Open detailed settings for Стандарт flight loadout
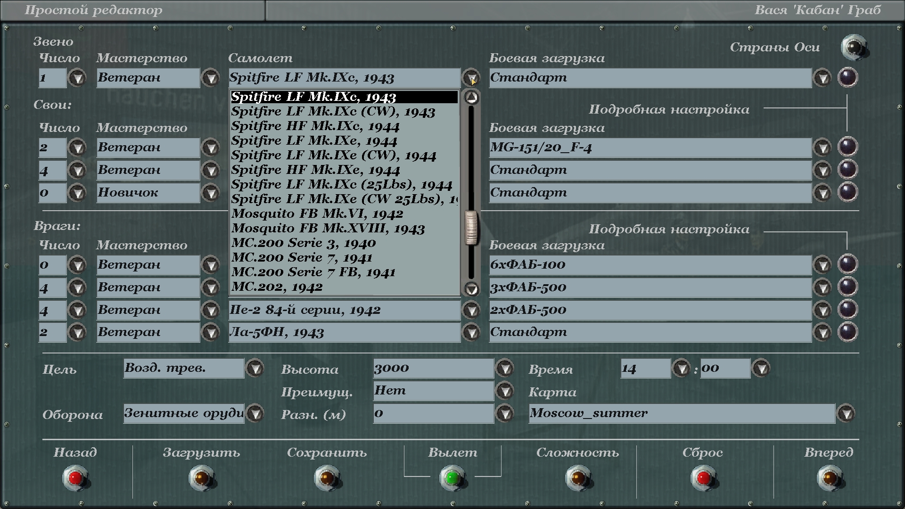This screenshot has width=905, height=509. 847,77
